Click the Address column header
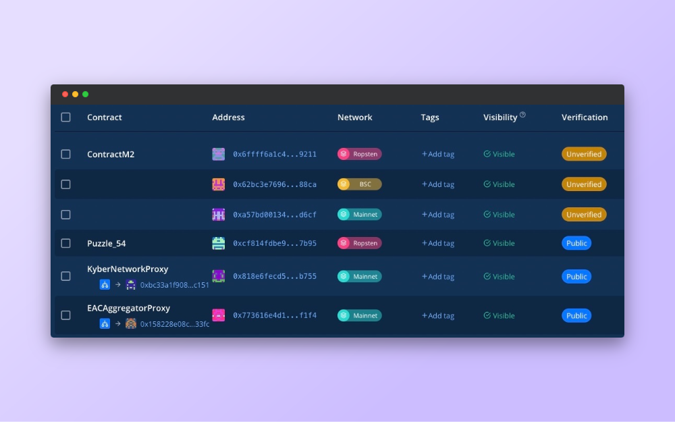The image size is (675, 422). [229, 117]
